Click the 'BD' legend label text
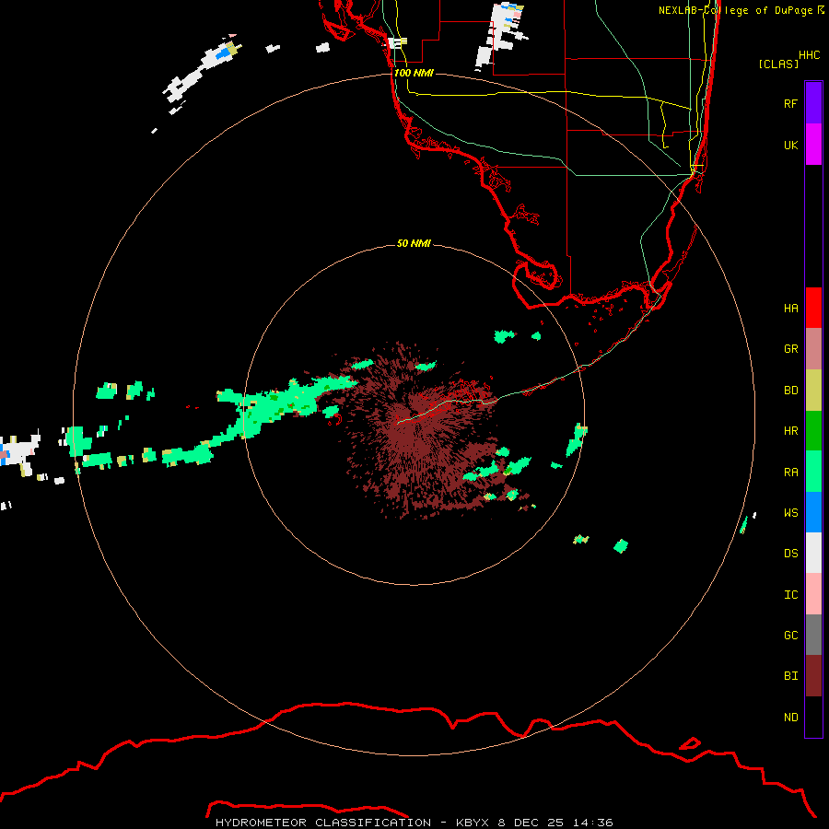Viewport: 829px width, 829px height. [x=790, y=391]
